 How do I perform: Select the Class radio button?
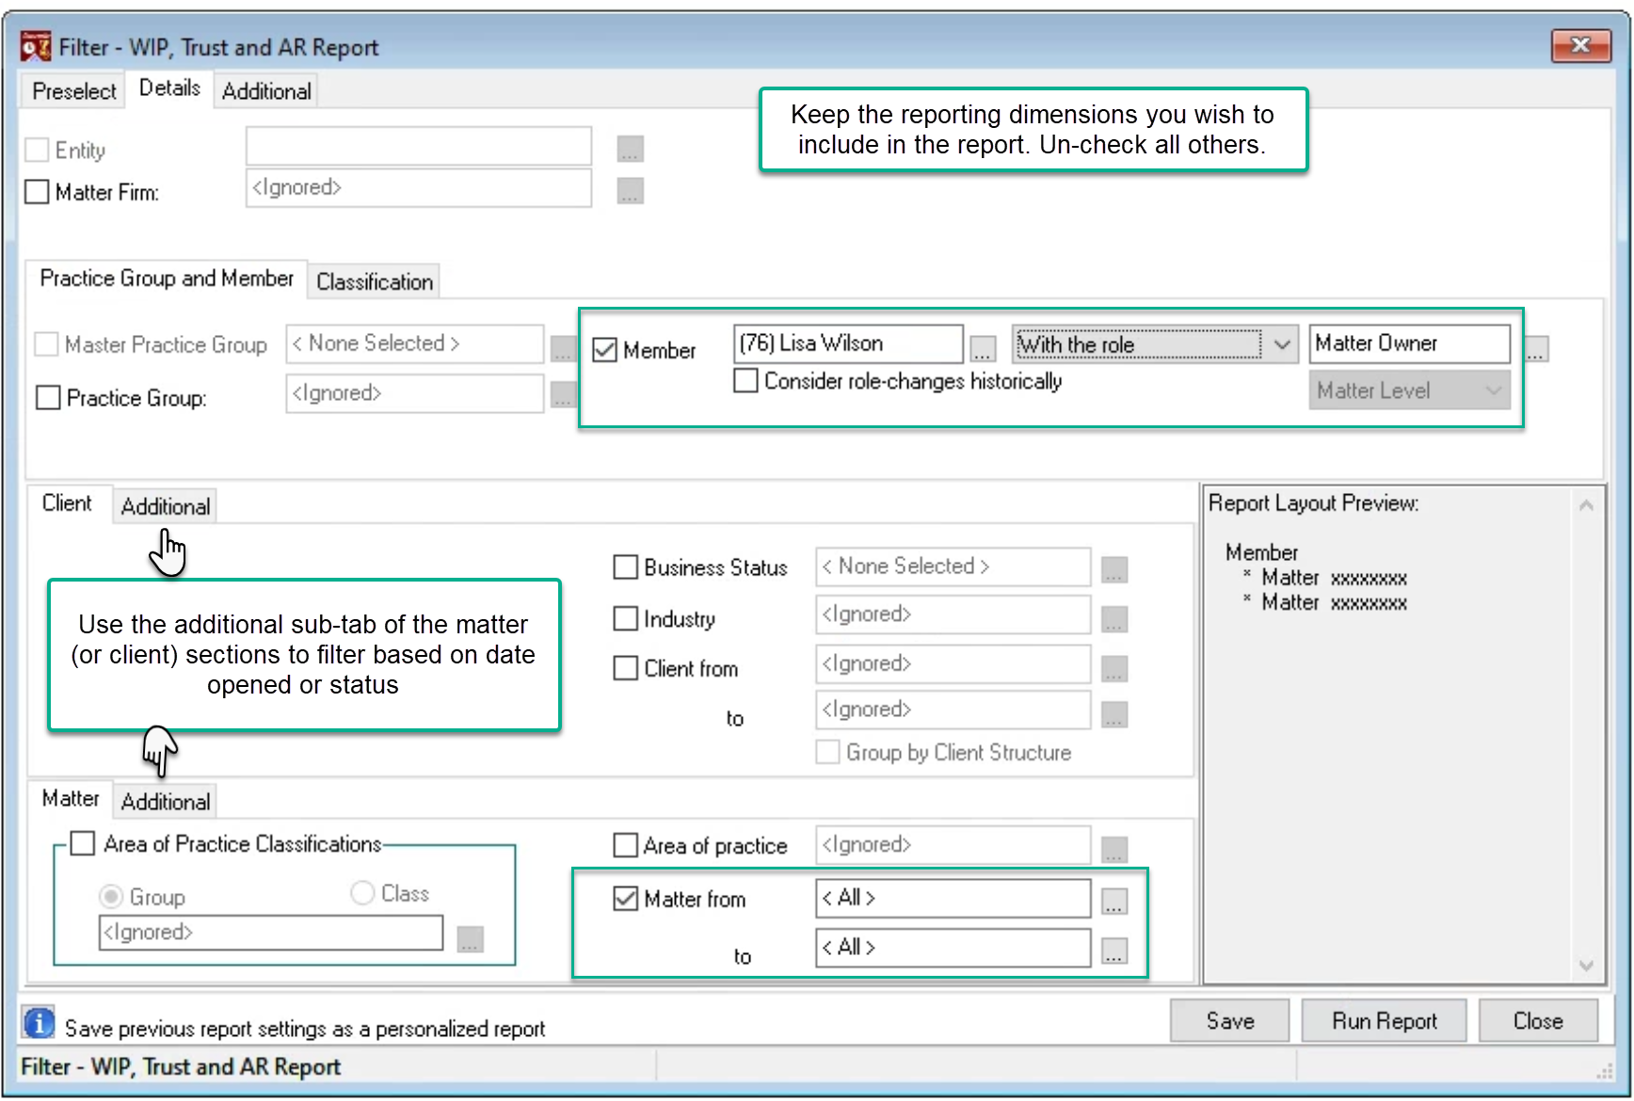click(x=362, y=892)
